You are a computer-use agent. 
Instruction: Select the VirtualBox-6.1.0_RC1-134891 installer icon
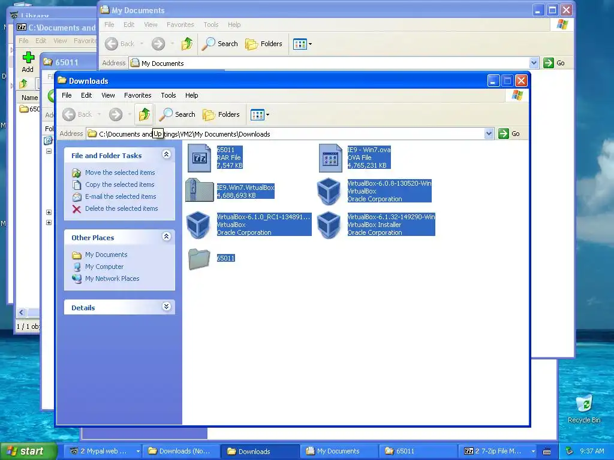coord(198,225)
